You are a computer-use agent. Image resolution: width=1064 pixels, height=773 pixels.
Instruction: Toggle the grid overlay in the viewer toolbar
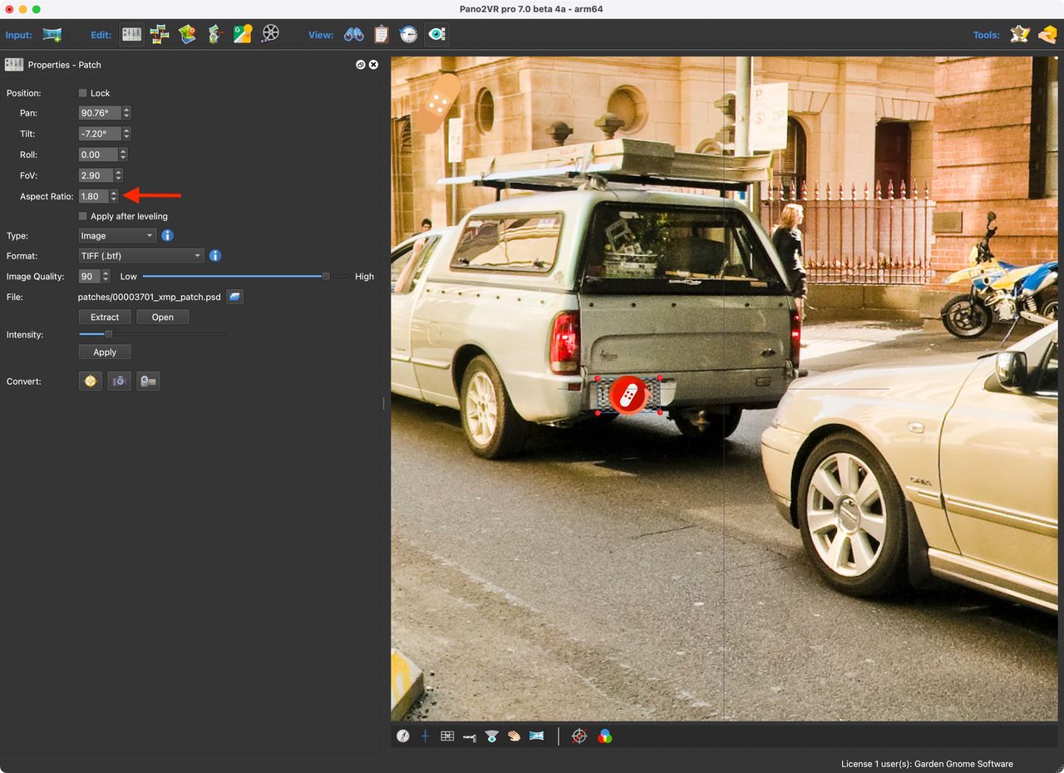pyautogui.click(x=446, y=736)
